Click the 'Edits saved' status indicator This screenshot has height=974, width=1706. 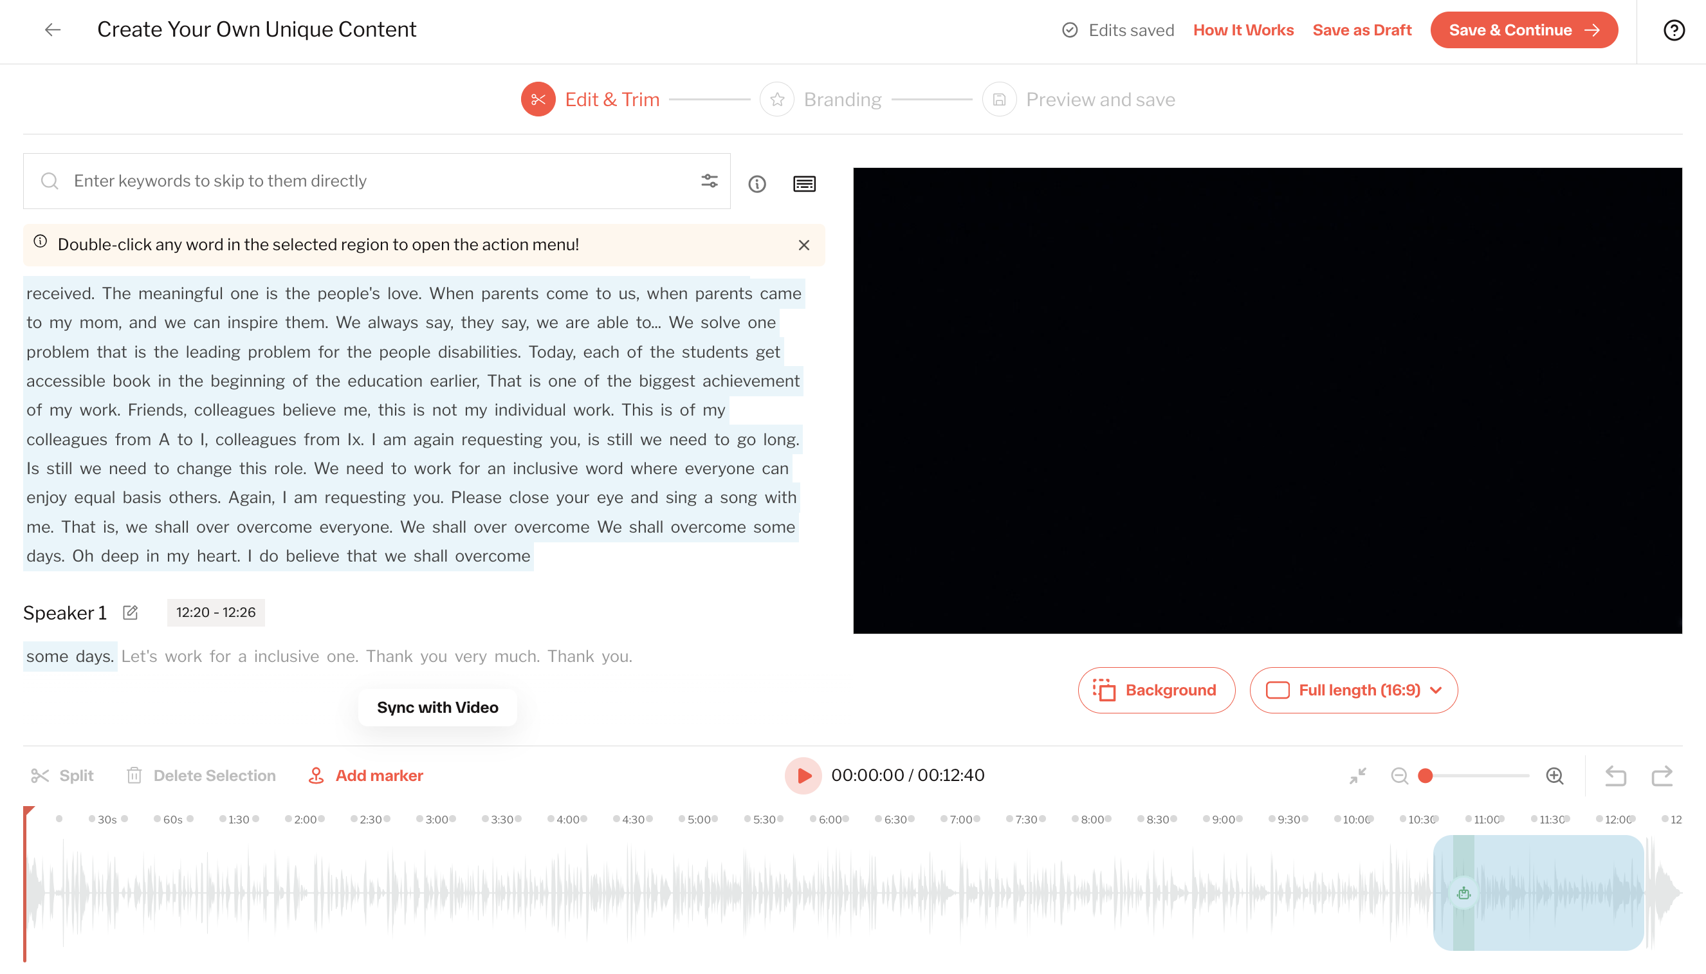[1117, 30]
